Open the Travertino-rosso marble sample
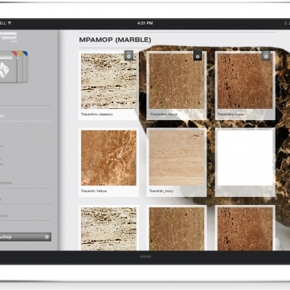 245,85
